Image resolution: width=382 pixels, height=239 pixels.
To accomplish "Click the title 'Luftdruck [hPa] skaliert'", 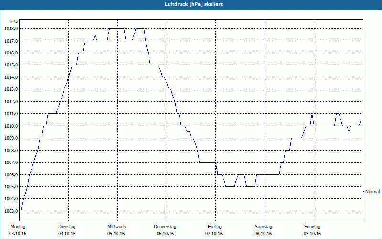I will click(193, 4).
